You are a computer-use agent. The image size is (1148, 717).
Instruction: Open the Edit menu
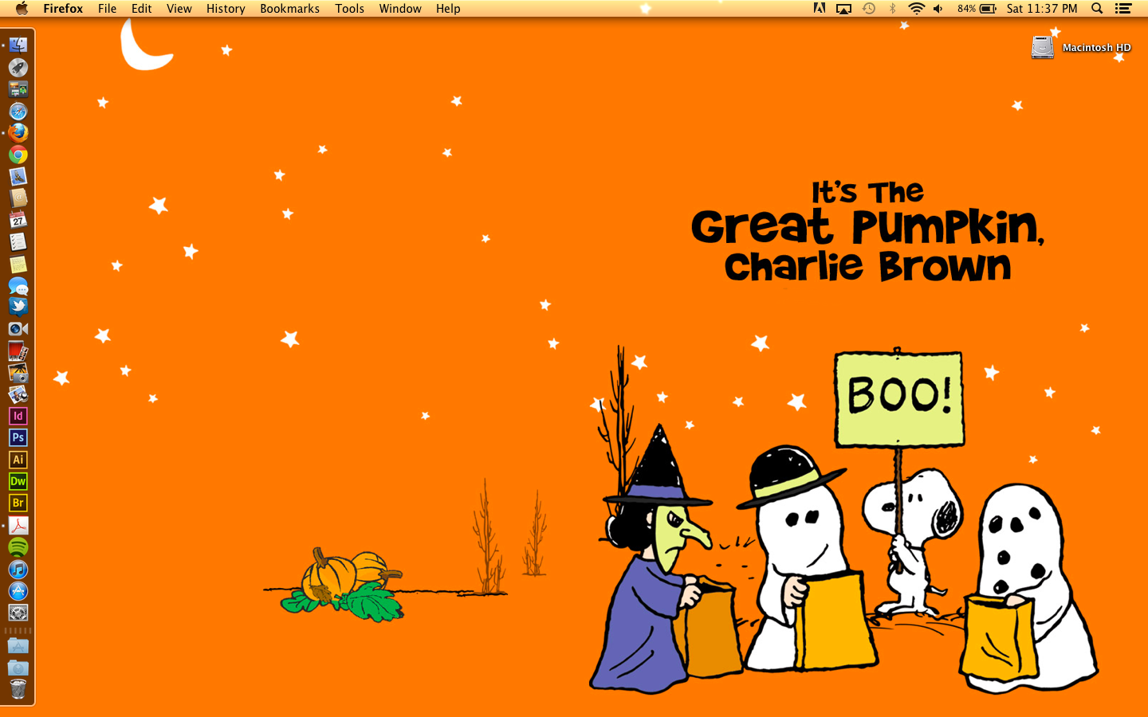(141, 9)
